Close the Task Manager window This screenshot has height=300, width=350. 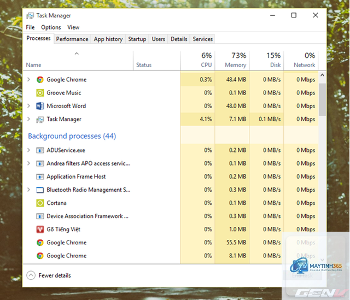coord(316,15)
